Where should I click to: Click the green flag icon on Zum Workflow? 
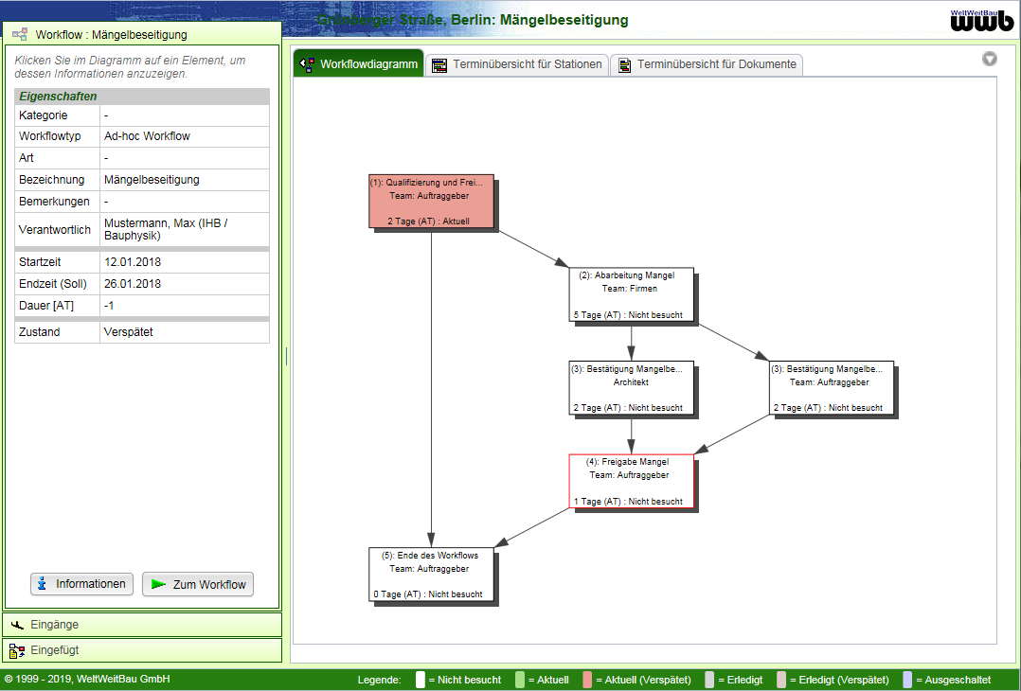[158, 584]
